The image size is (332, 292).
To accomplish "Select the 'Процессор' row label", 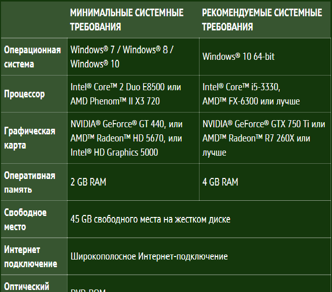I will (34, 94).
